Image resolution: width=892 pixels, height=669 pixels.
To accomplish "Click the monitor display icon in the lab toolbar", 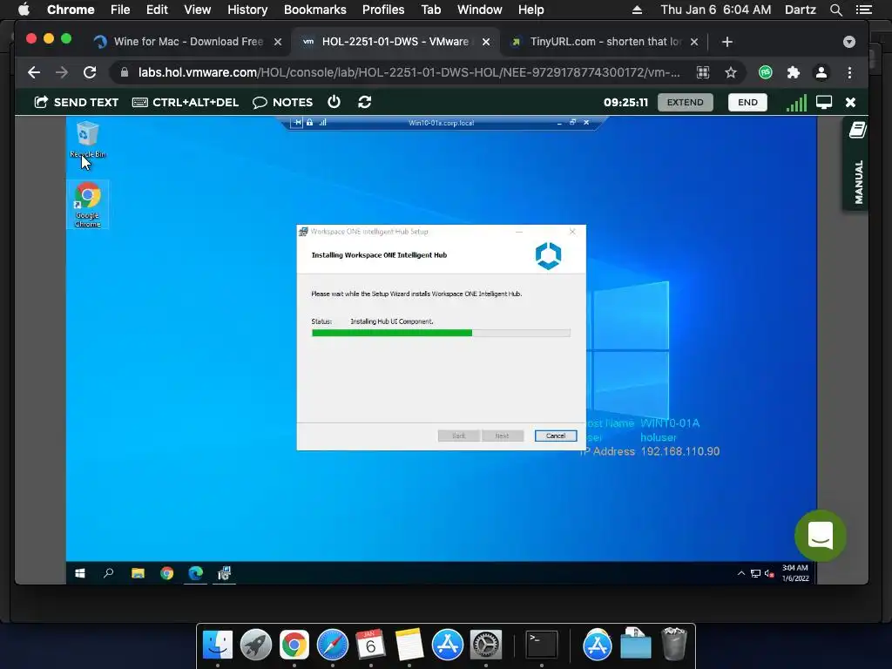I will click(x=824, y=103).
